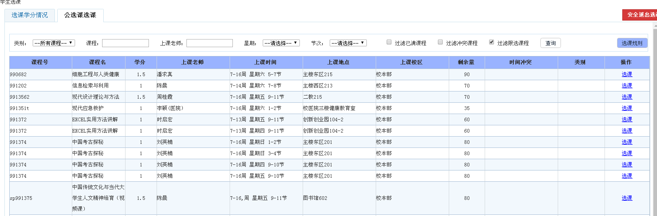Click 选课 link for course sp991375
657x216 pixels.
click(627, 198)
